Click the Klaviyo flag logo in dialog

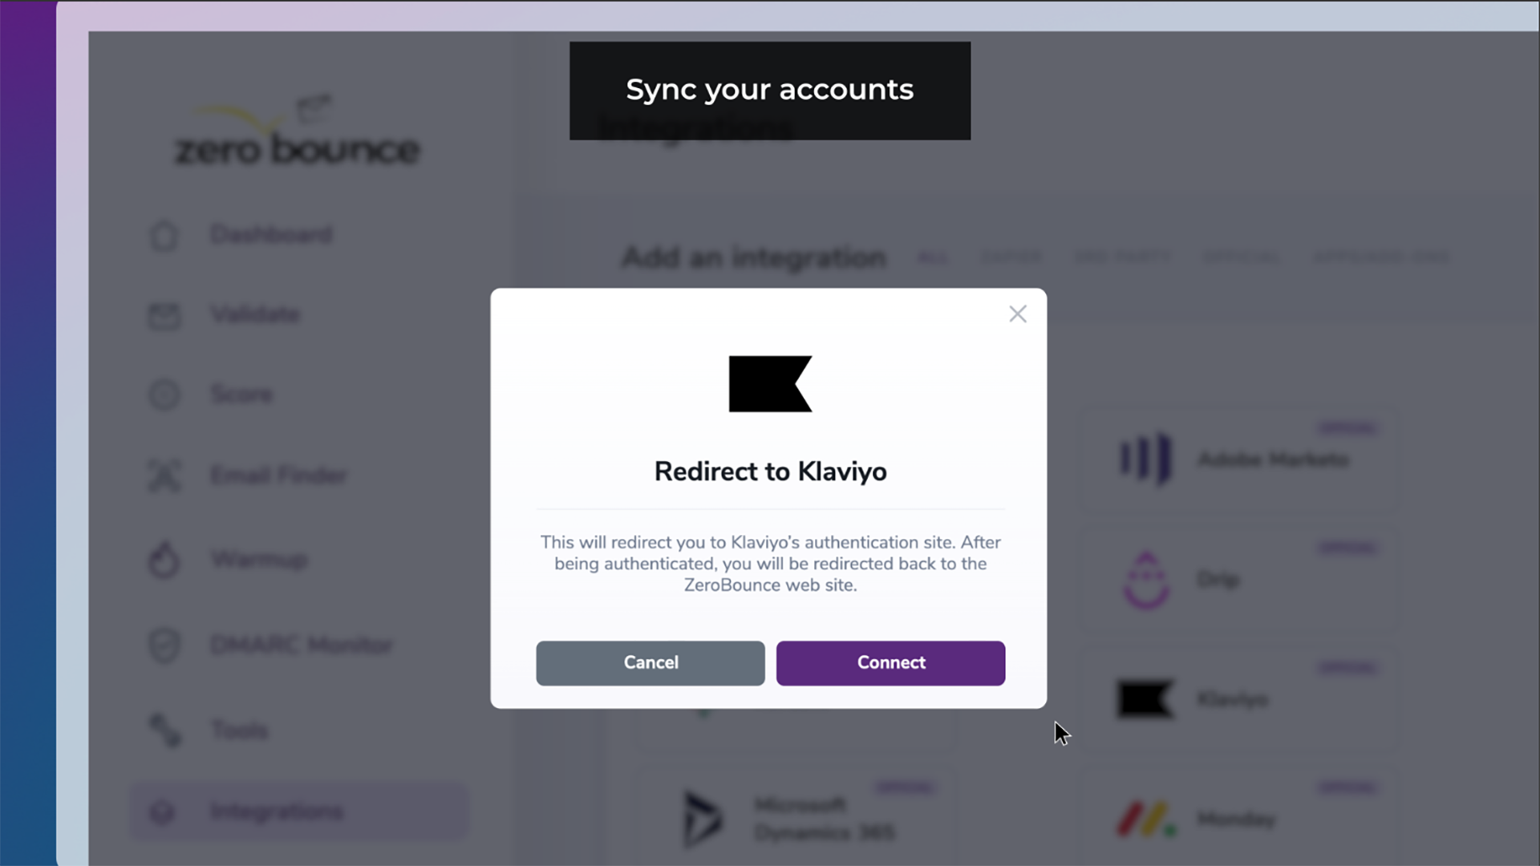click(x=770, y=384)
